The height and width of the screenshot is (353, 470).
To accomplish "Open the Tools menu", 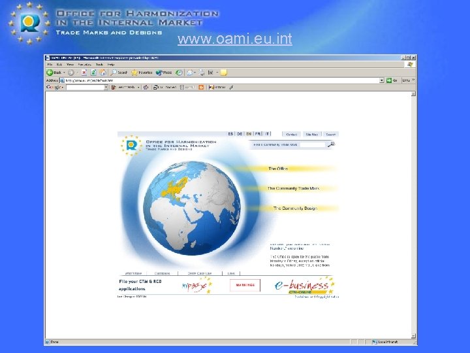I will point(99,65).
